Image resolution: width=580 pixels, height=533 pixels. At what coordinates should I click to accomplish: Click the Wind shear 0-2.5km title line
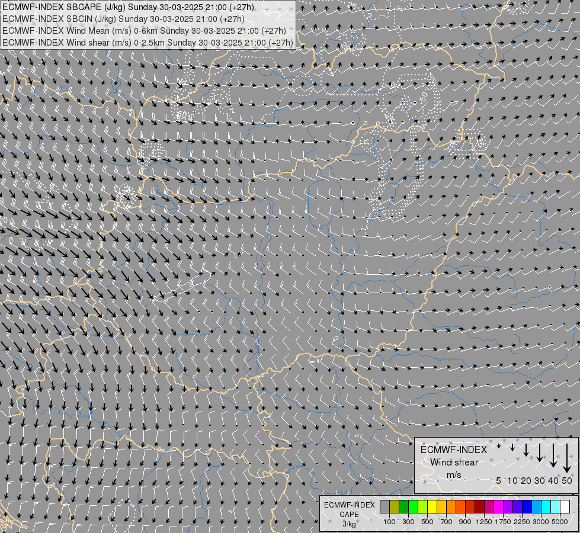point(148,43)
